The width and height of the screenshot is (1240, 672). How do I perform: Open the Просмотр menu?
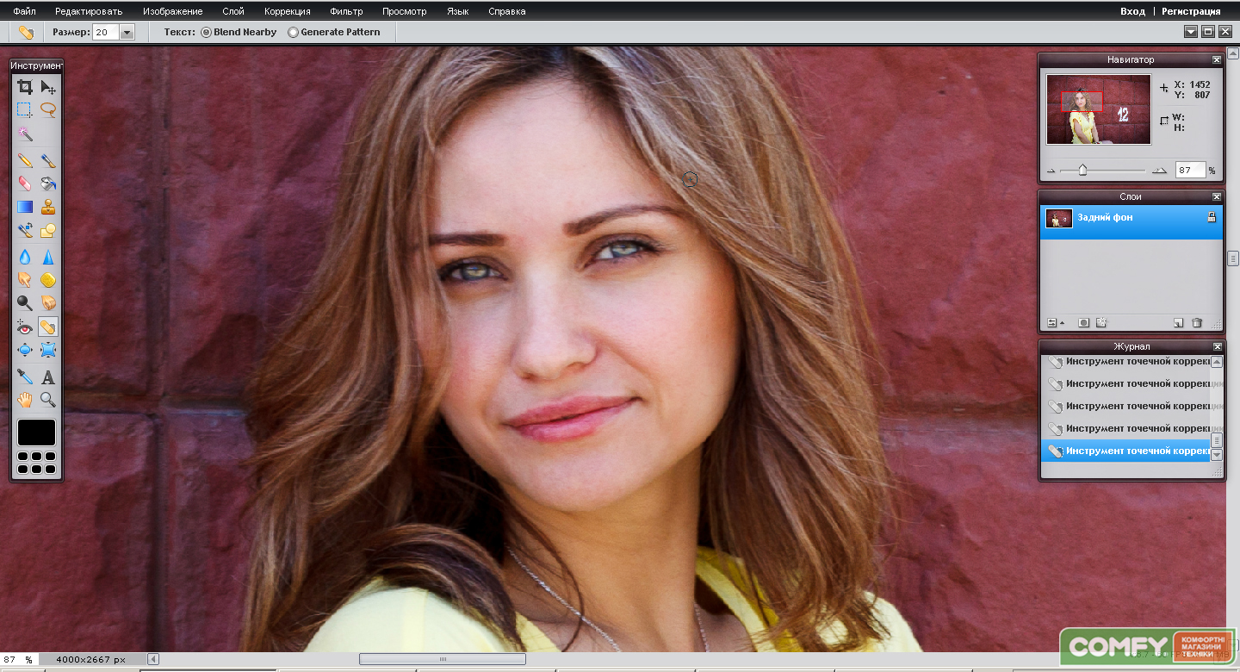[x=405, y=11]
